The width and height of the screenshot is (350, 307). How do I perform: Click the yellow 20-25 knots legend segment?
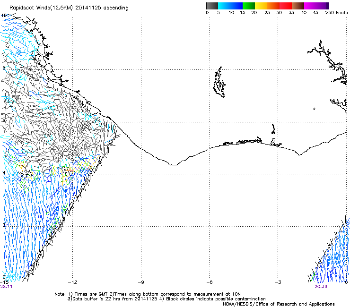click(261, 6)
